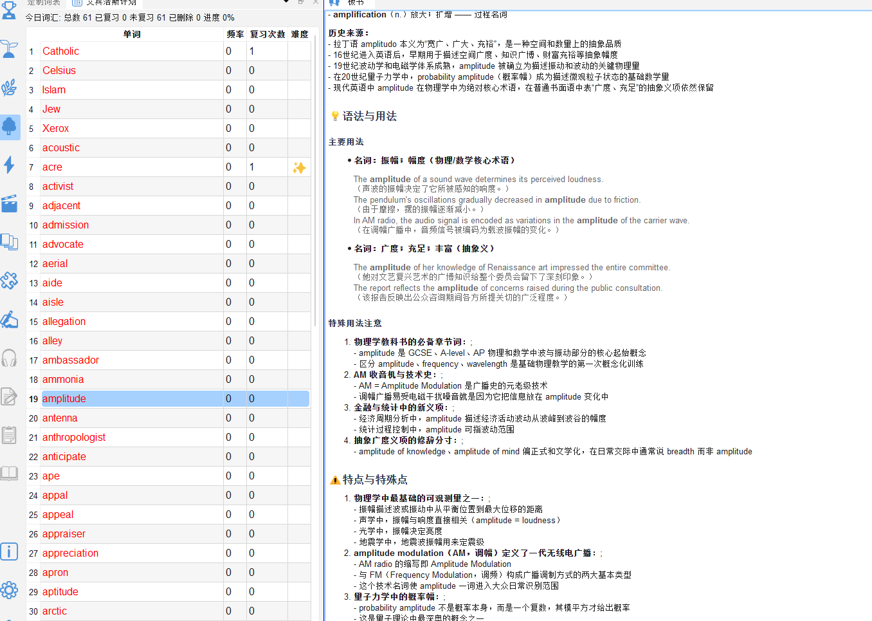
Task: Open the settings gear icon
Action: click(9, 590)
